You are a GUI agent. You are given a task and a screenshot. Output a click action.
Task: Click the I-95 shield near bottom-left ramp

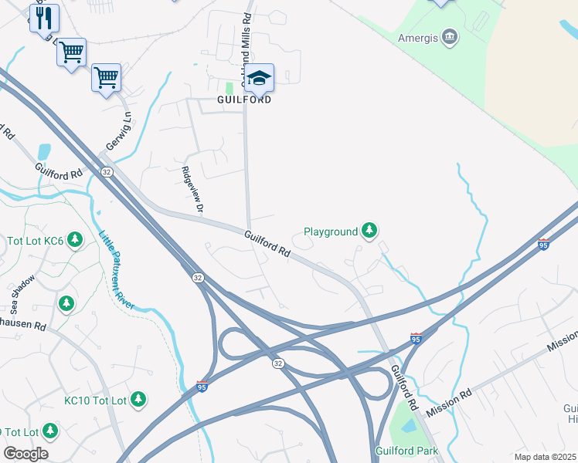[202, 387]
